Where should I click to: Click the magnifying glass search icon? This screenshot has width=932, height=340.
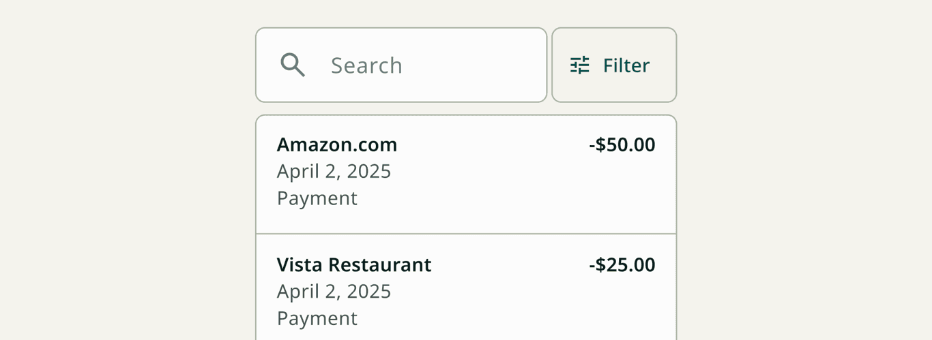pos(293,65)
